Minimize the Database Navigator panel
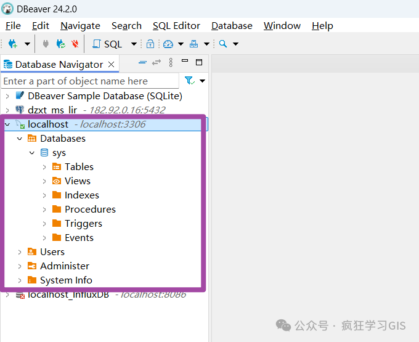This screenshot has width=419, height=342. pyautogui.click(x=185, y=60)
